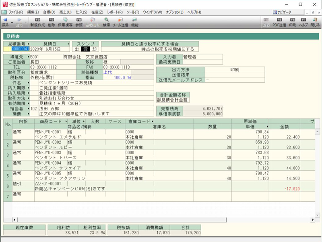This screenshot has height=242, width=322.
Task: Expand the 見積日 header arrow
Action: click(68, 44)
